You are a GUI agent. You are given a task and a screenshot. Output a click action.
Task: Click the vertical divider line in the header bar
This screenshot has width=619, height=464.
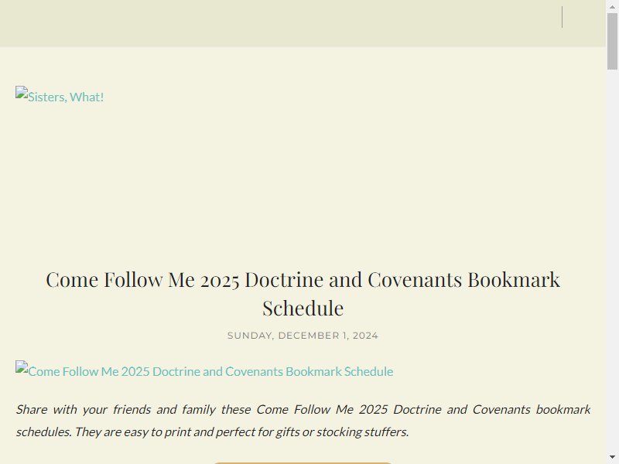coord(563,17)
